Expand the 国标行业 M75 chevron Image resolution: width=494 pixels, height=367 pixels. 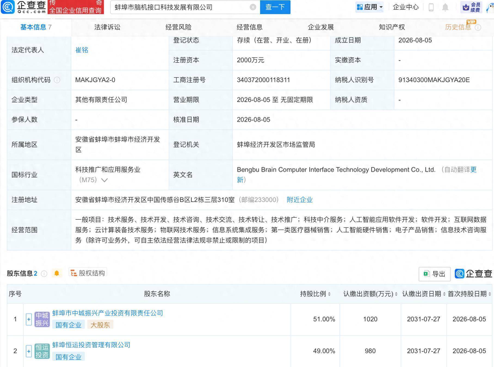(x=104, y=180)
